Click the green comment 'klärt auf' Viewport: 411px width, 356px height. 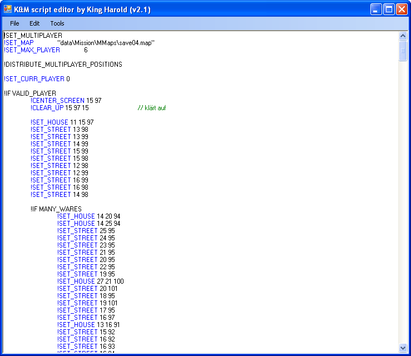[x=151, y=108]
